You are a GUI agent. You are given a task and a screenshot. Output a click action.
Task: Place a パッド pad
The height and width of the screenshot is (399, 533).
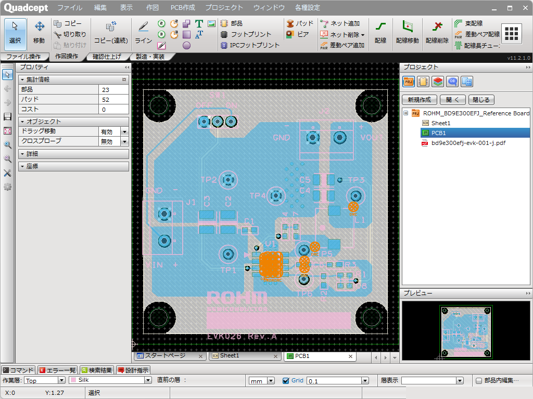point(299,23)
